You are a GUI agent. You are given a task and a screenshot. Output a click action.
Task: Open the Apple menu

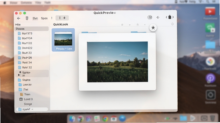point(5,2)
